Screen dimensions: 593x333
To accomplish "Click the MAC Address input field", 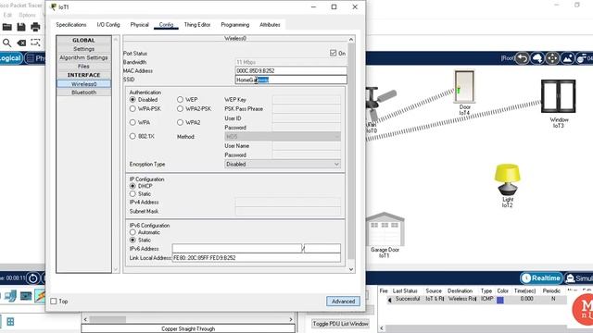I will pos(291,70).
